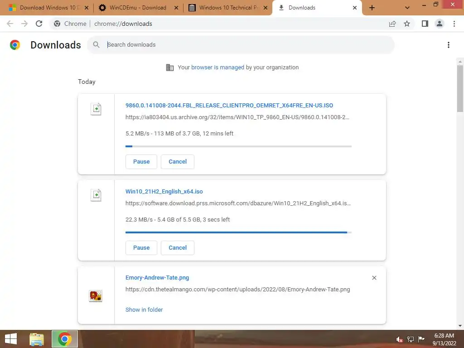This screenshot has width=464, height=348.
Task: Reload the page with the refresh icon
Action: click(x=39, y=24)
